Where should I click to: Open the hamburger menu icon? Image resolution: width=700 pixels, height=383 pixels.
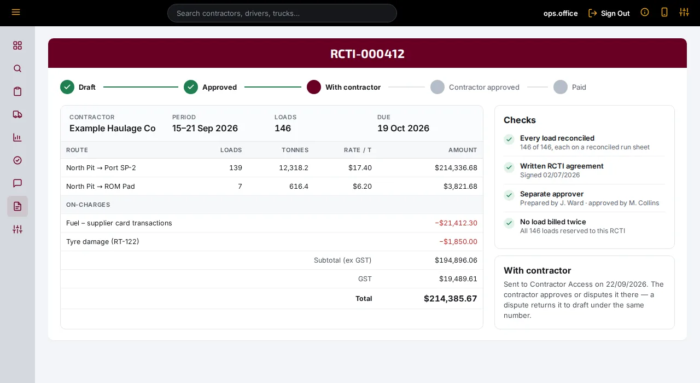coord(16,12)
